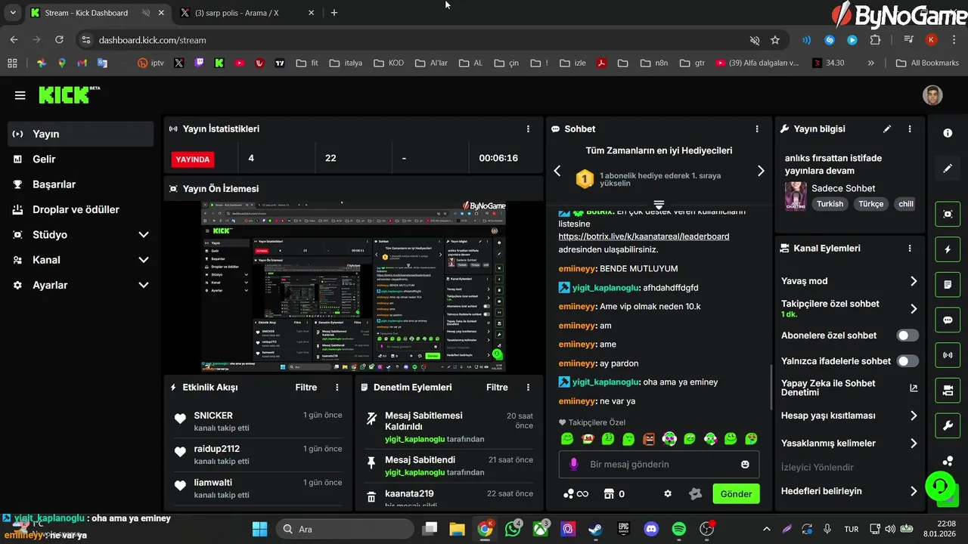Click the stream preview icon in right rail
968x544 pixels.
[948, 214]
